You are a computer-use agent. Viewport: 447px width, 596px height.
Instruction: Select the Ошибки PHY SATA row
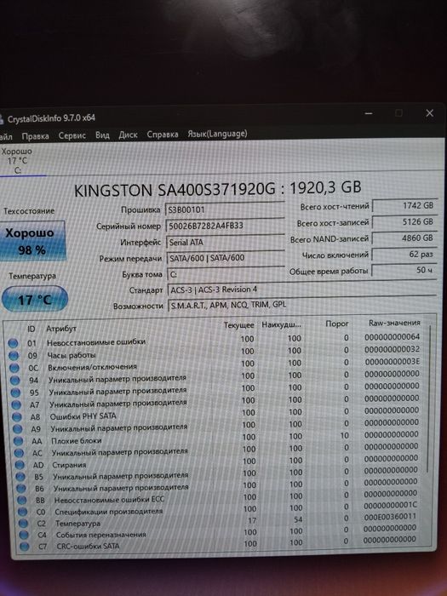pos(219,414)
